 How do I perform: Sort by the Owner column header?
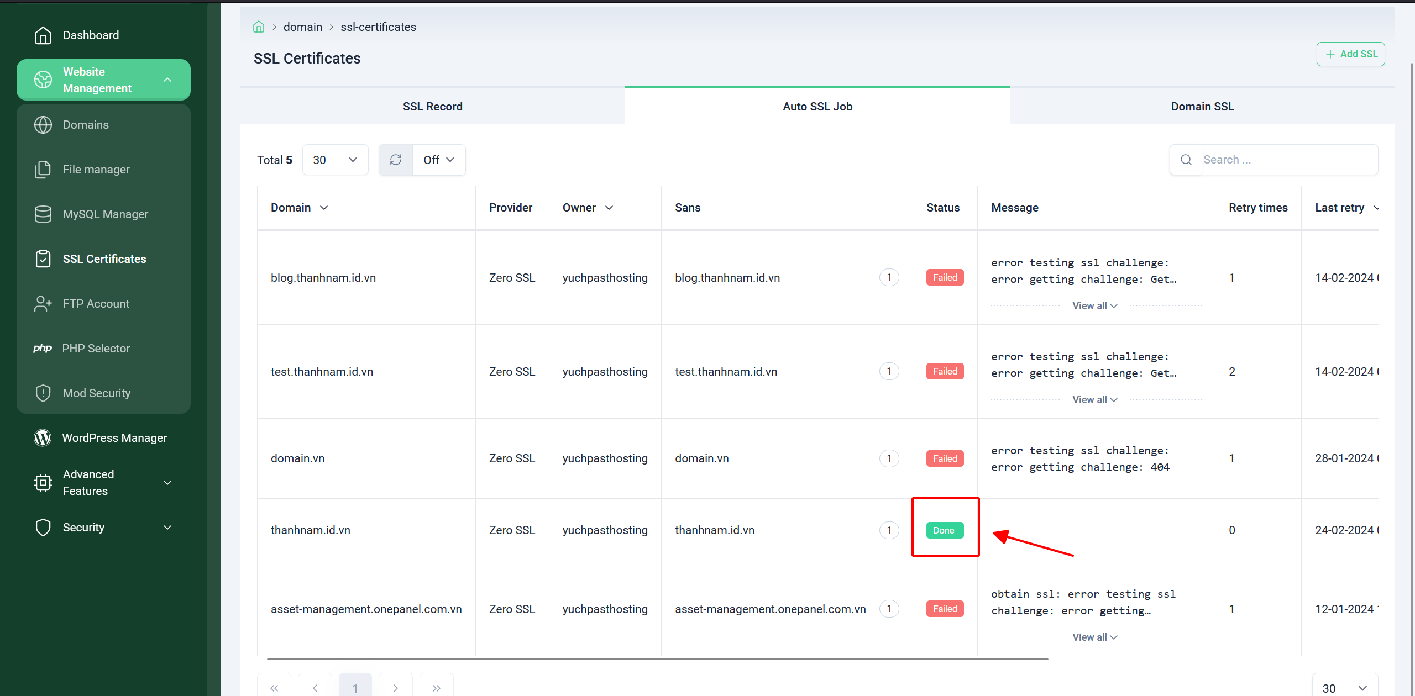click(588, 208)
